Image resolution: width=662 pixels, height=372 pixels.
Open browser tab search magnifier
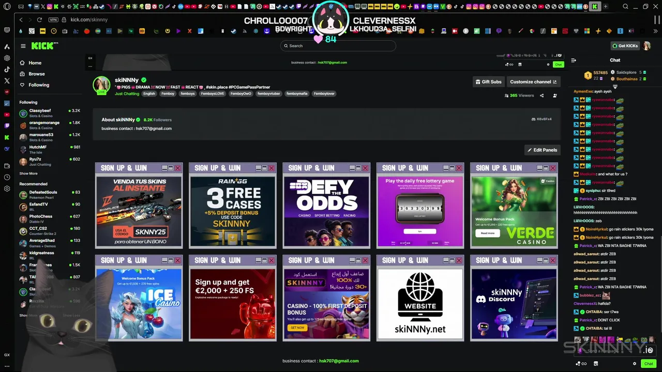point(625,7)
